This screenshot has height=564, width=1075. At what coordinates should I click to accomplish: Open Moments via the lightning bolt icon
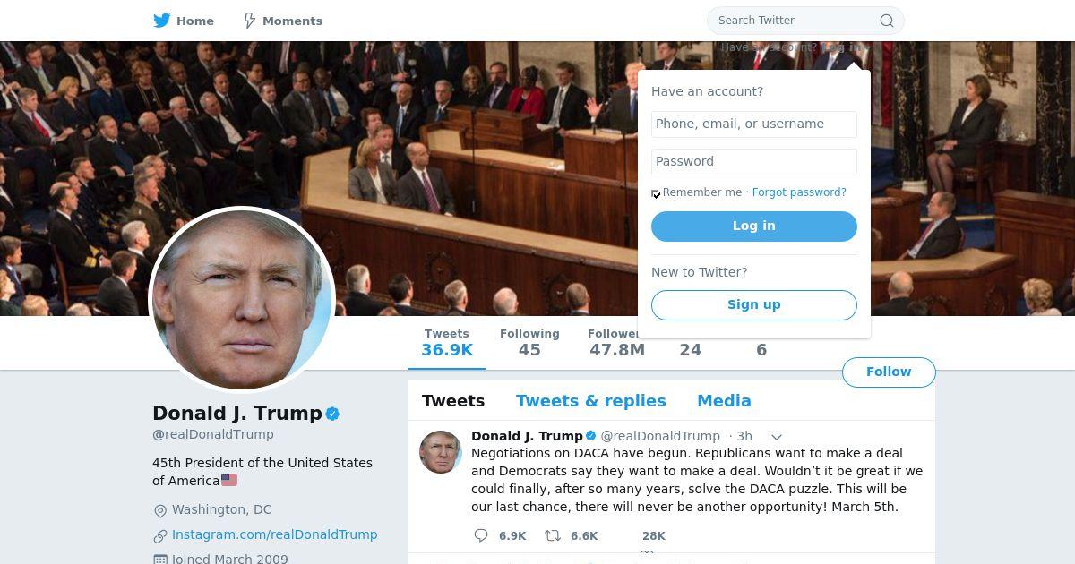pyautogui.click(x=250, y=21)
